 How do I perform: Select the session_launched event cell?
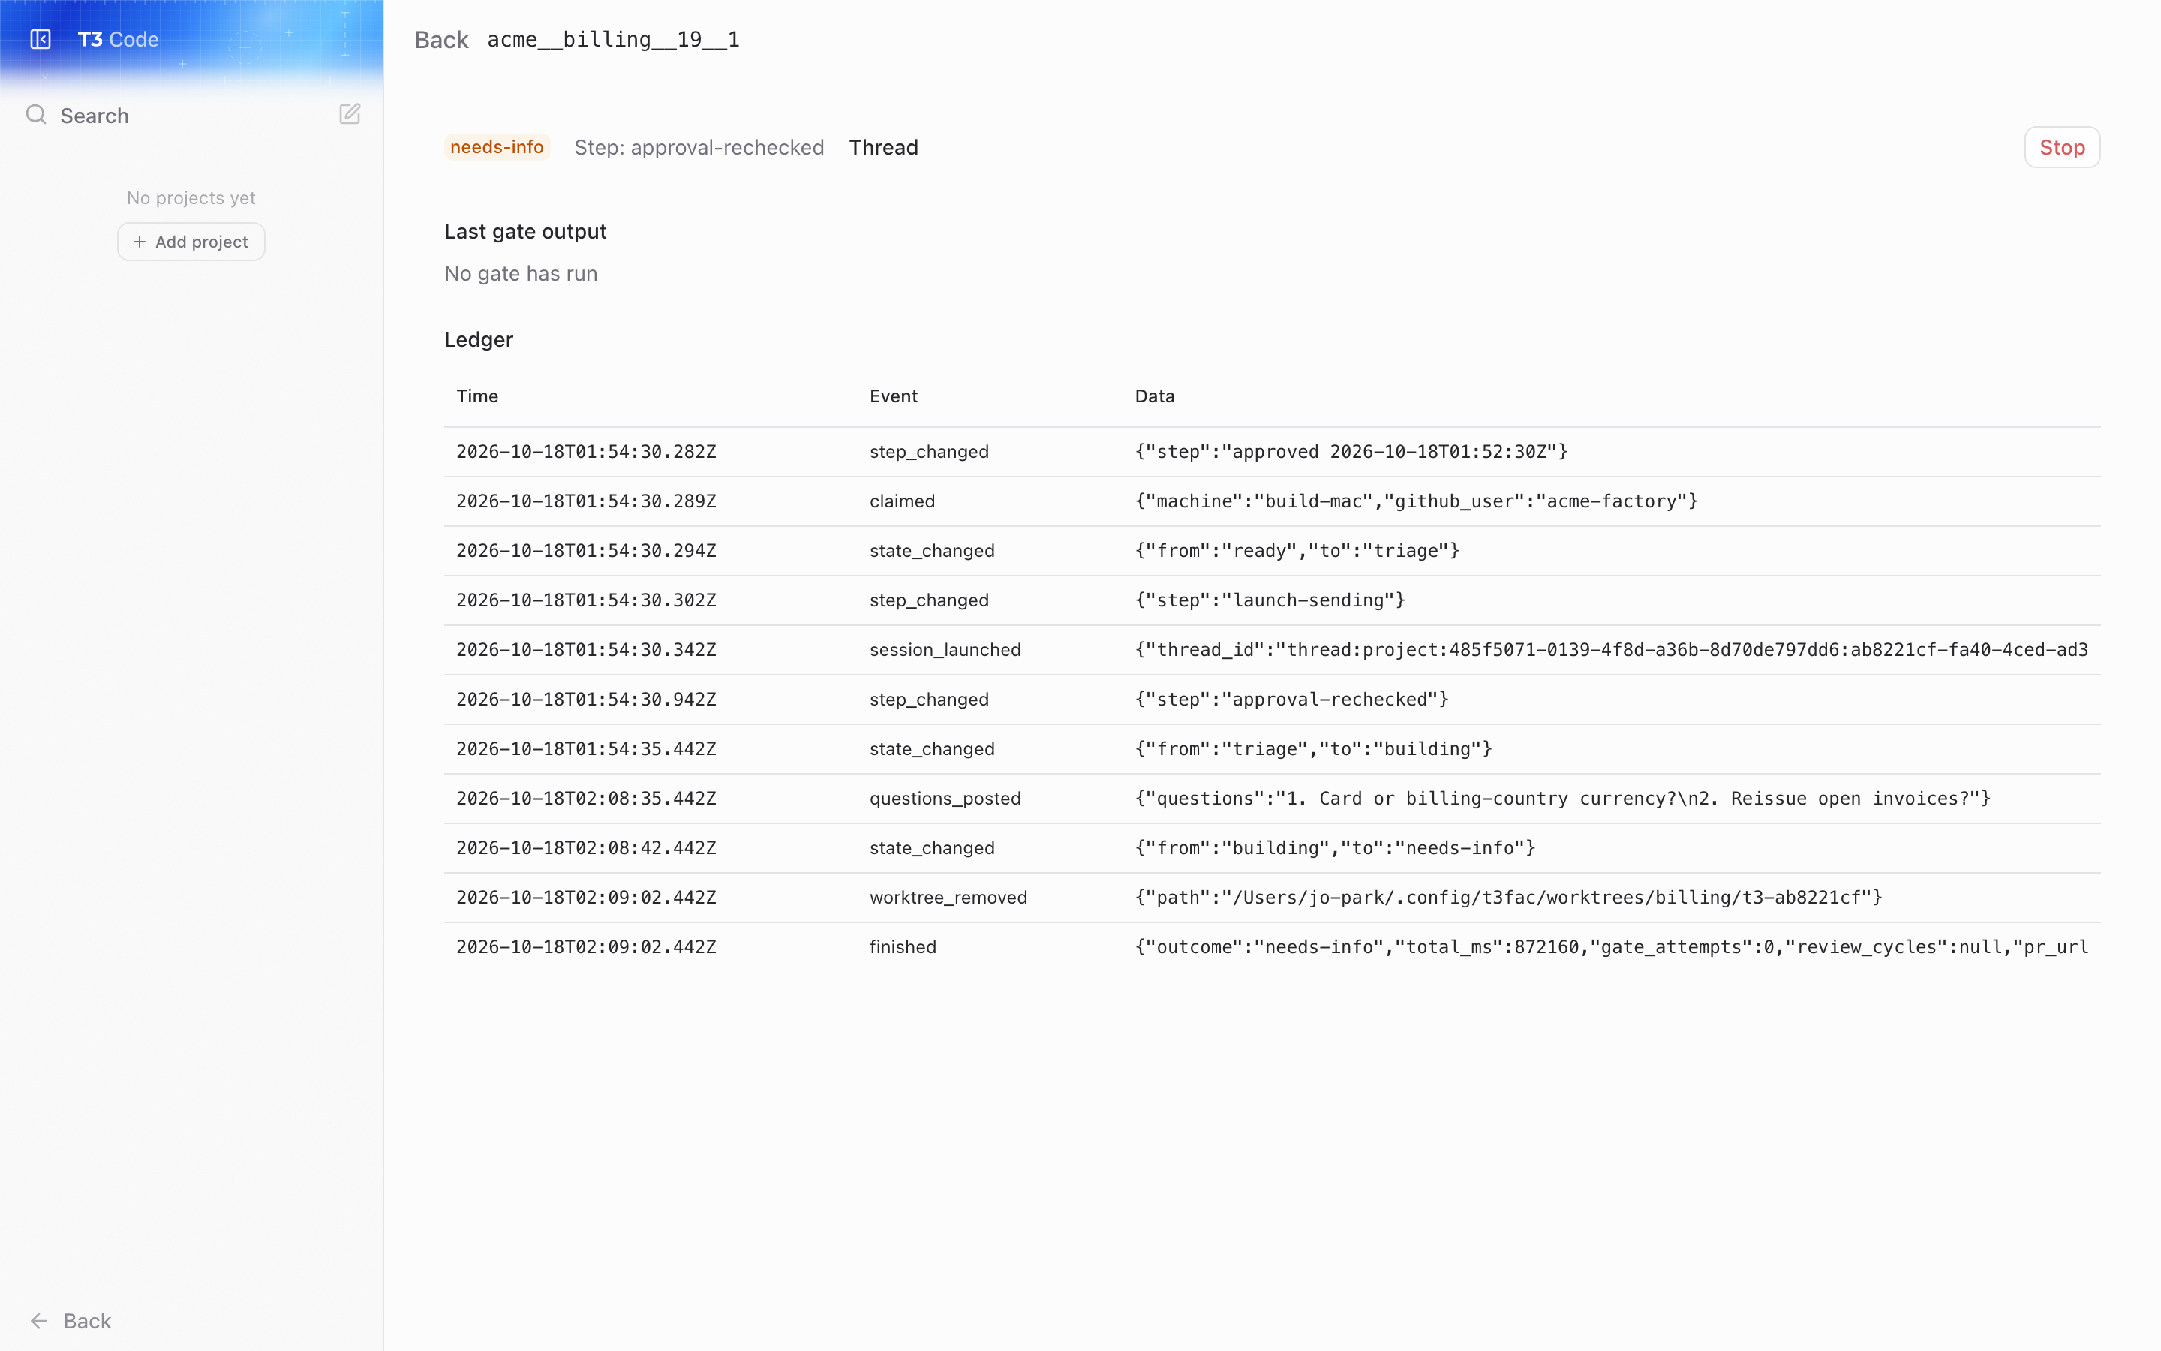pyautogui.click(x=945, y=649)
